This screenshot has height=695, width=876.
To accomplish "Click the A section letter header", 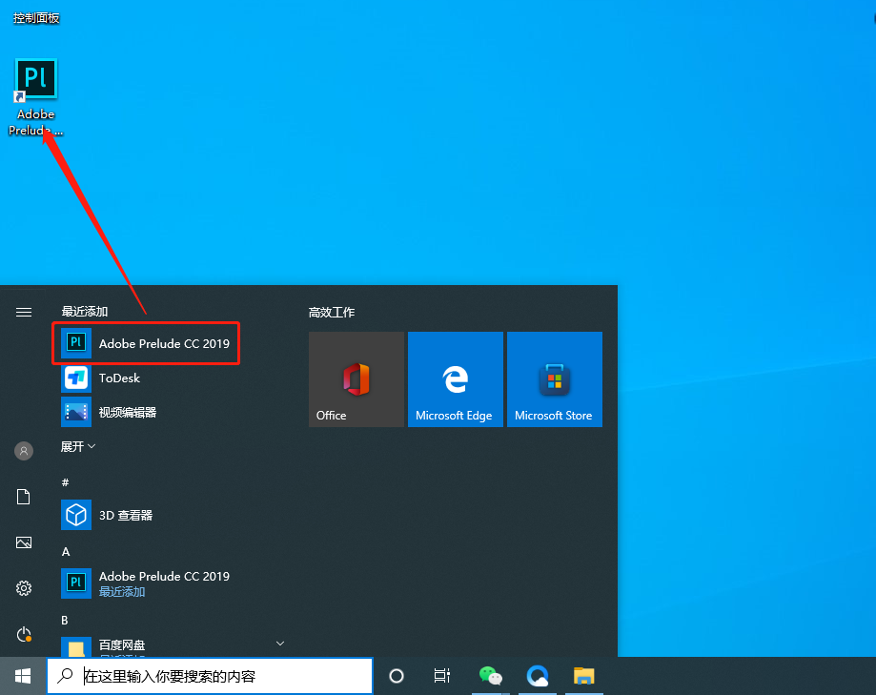I will (66, 551).
